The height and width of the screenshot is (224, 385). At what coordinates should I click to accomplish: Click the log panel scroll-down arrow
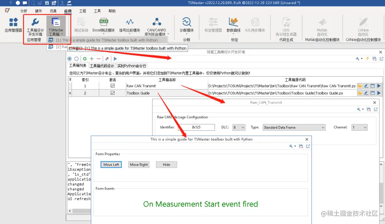pos(381,206)
